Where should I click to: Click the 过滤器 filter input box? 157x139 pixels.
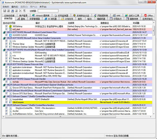[x=48, y=11]
